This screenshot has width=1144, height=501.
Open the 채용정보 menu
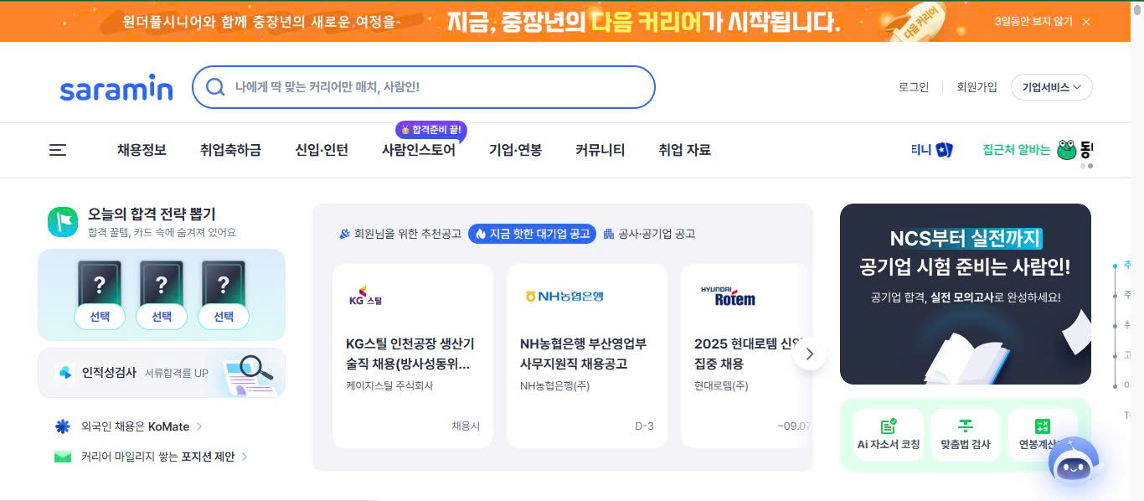click(x=142, y=150)
